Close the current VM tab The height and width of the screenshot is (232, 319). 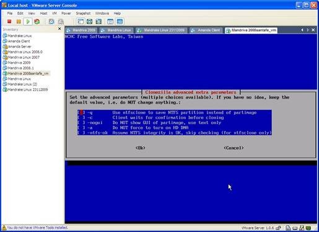pyautogui.click(x=313, y=30)
